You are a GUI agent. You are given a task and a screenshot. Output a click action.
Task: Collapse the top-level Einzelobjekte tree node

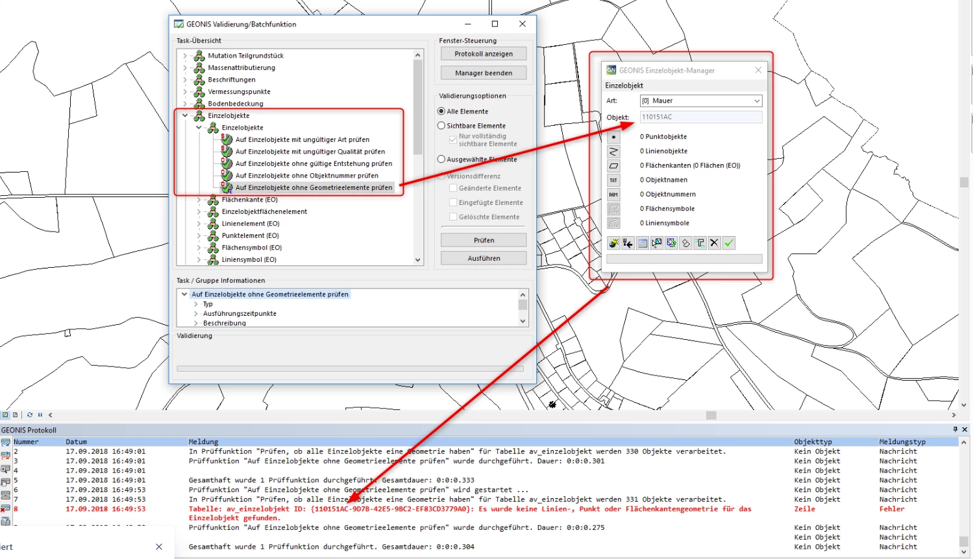[x=185, y=115]
